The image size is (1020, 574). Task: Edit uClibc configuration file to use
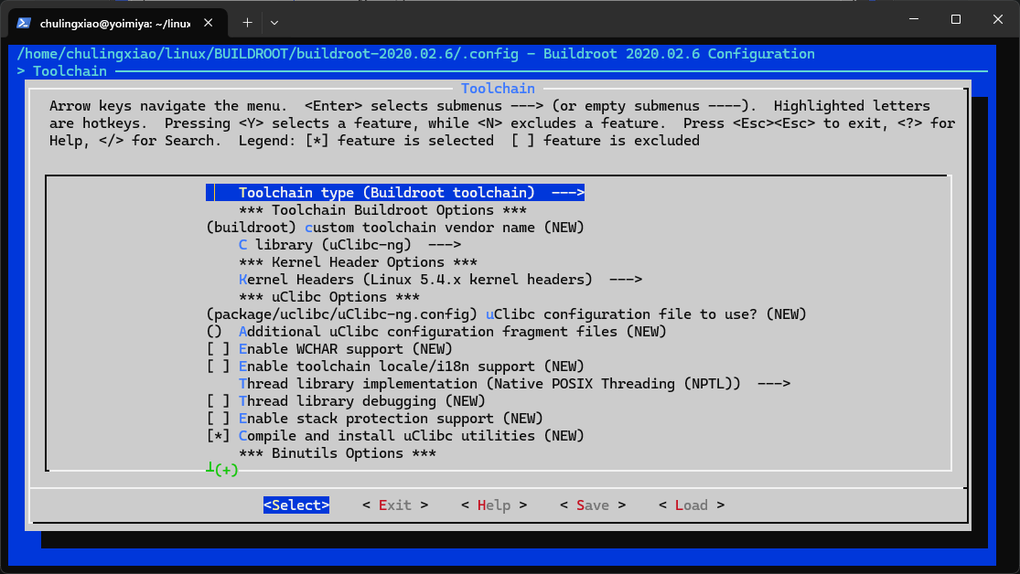tap(506, 314)
